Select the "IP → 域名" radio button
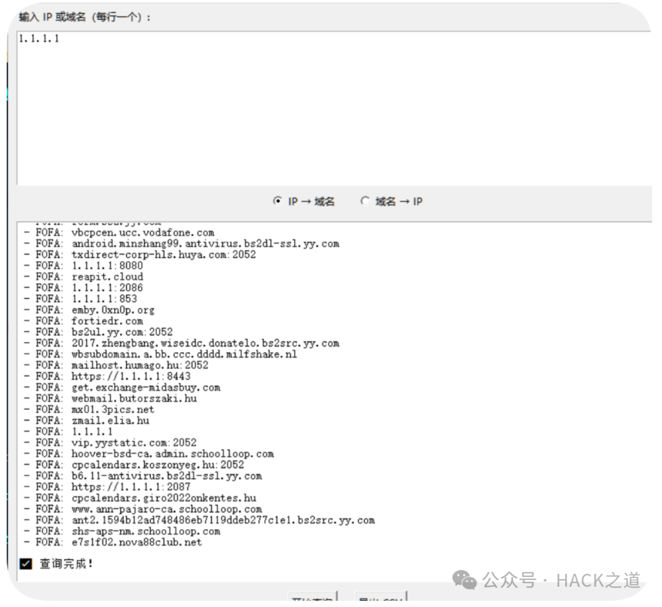The image size is (662, 607). 280,201
